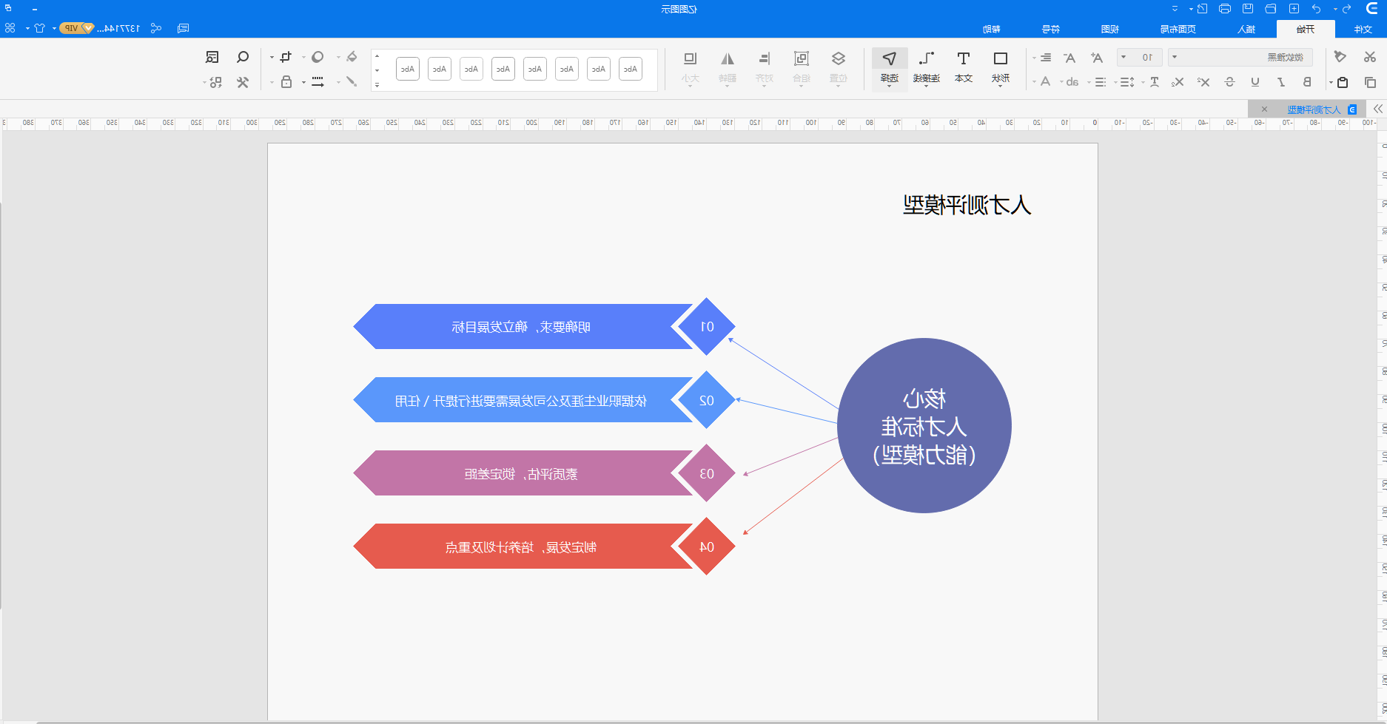Open the 形状 shape tool
Image resolution: width=1387 pixels, height=724 pixels.
(x=1001, y=67)
